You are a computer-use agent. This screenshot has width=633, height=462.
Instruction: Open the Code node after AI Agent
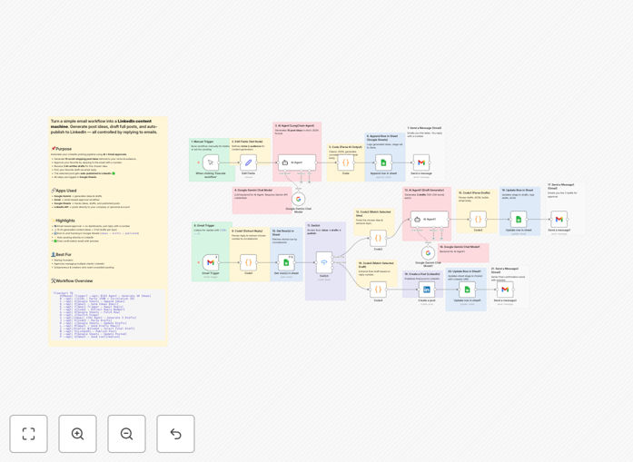[x=346, y=162]
